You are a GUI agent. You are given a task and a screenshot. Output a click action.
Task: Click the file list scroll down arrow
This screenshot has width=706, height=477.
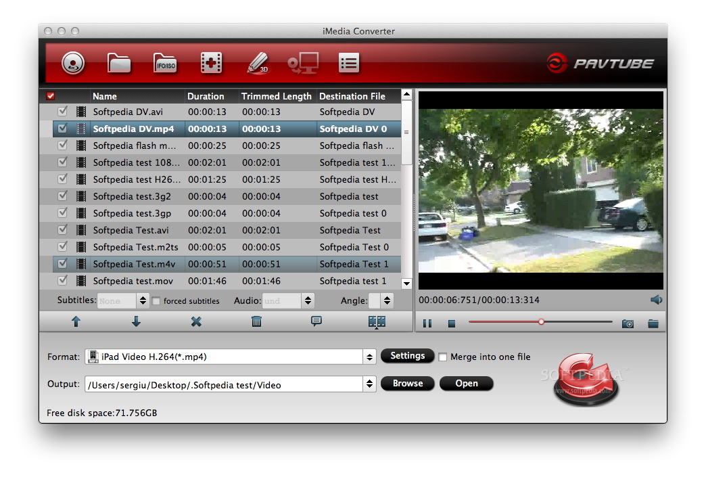pos(406,283)
